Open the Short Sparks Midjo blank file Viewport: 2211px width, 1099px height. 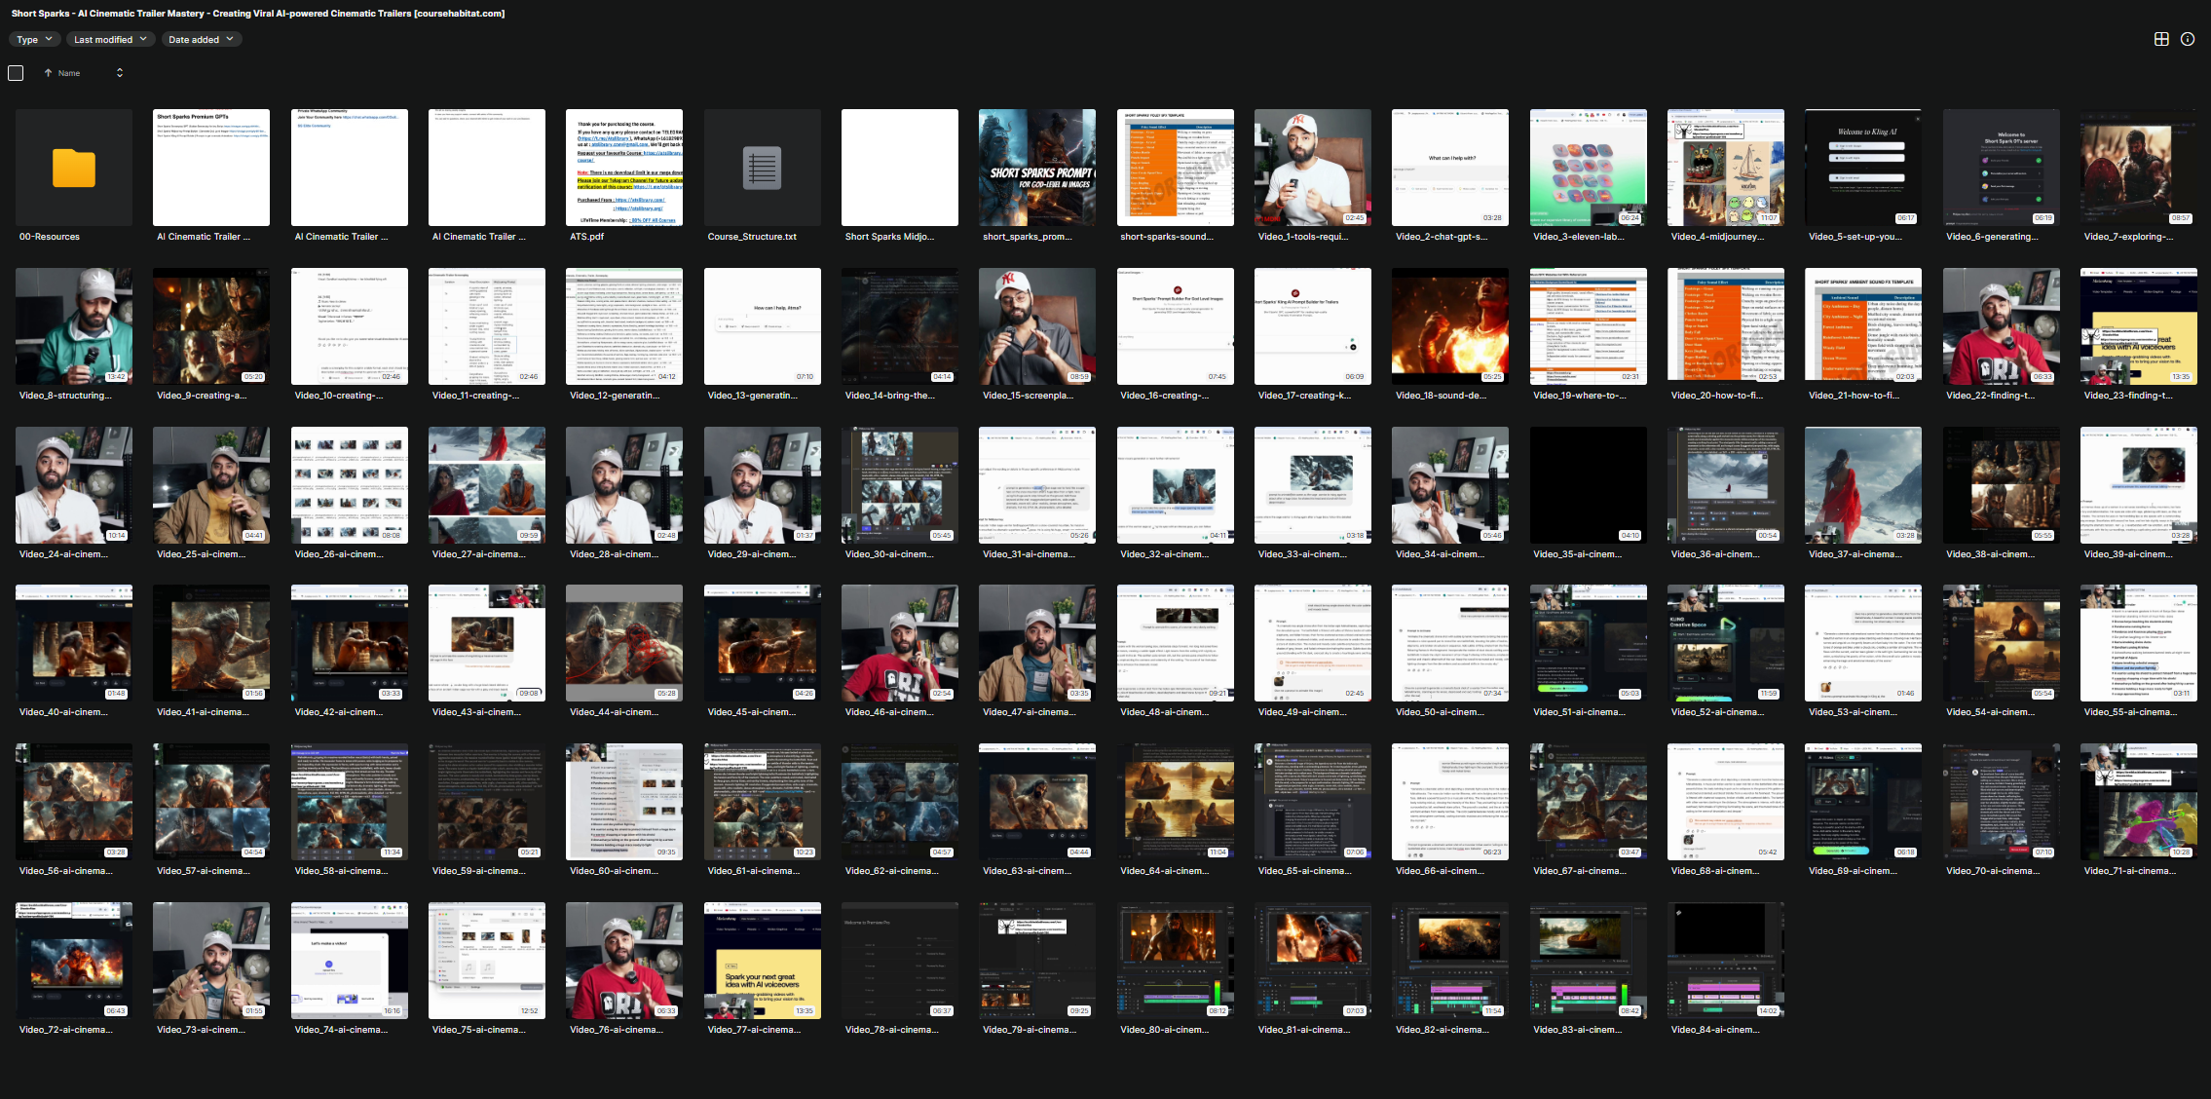coord(899,168)
